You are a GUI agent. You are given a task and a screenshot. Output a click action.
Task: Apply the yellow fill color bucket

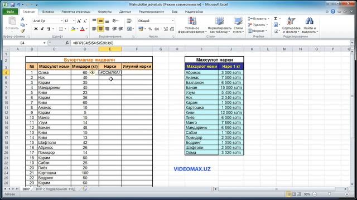pos(73,29)
